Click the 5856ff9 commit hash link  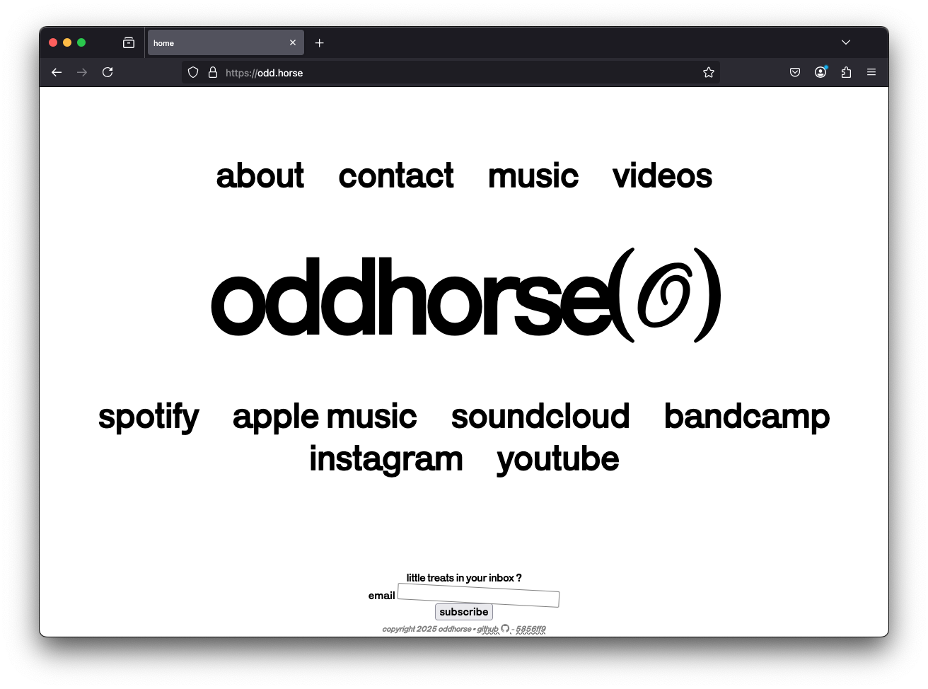tap(531, 628)
